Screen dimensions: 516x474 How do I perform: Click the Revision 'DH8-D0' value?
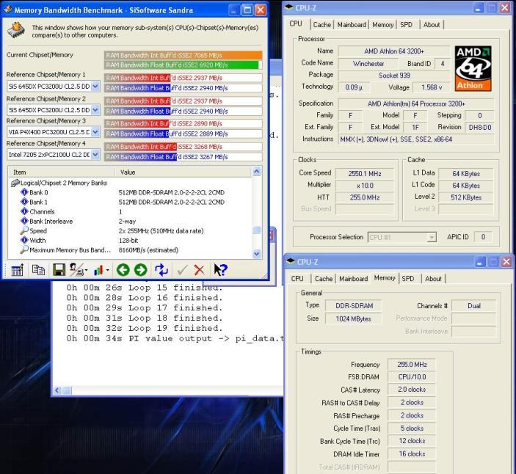pyautogui.click(x=480, y=127)
